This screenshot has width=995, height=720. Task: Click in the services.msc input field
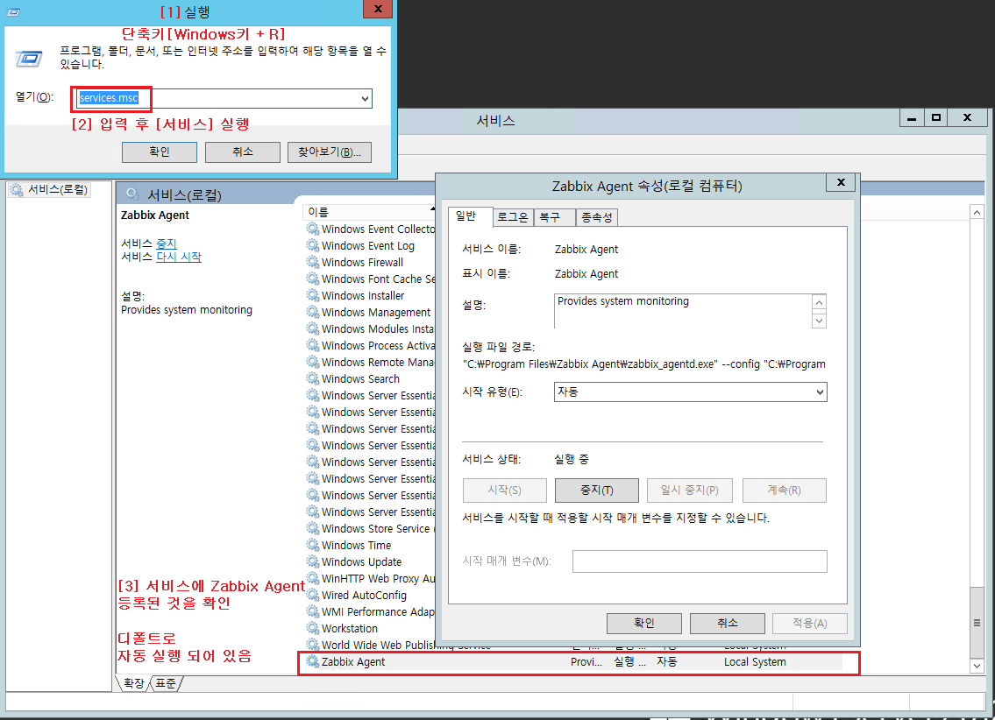pos(224,98)
